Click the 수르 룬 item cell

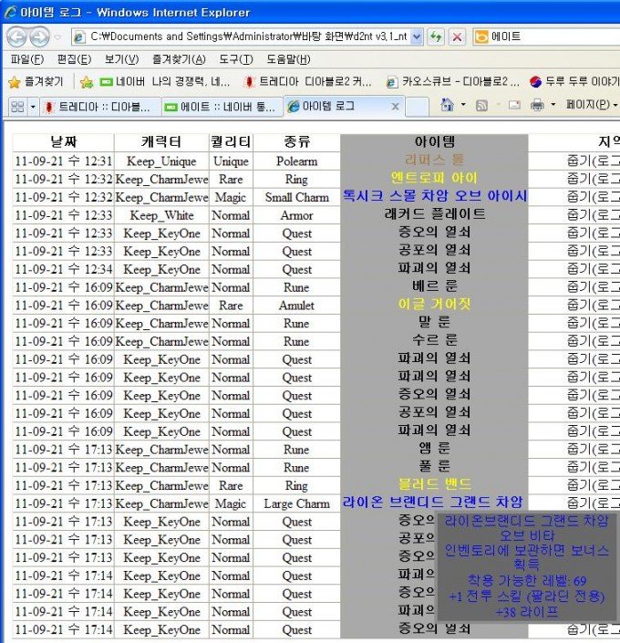434,340
